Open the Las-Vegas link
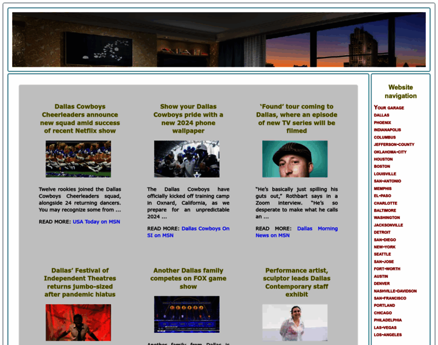 [x=385, y=328]
